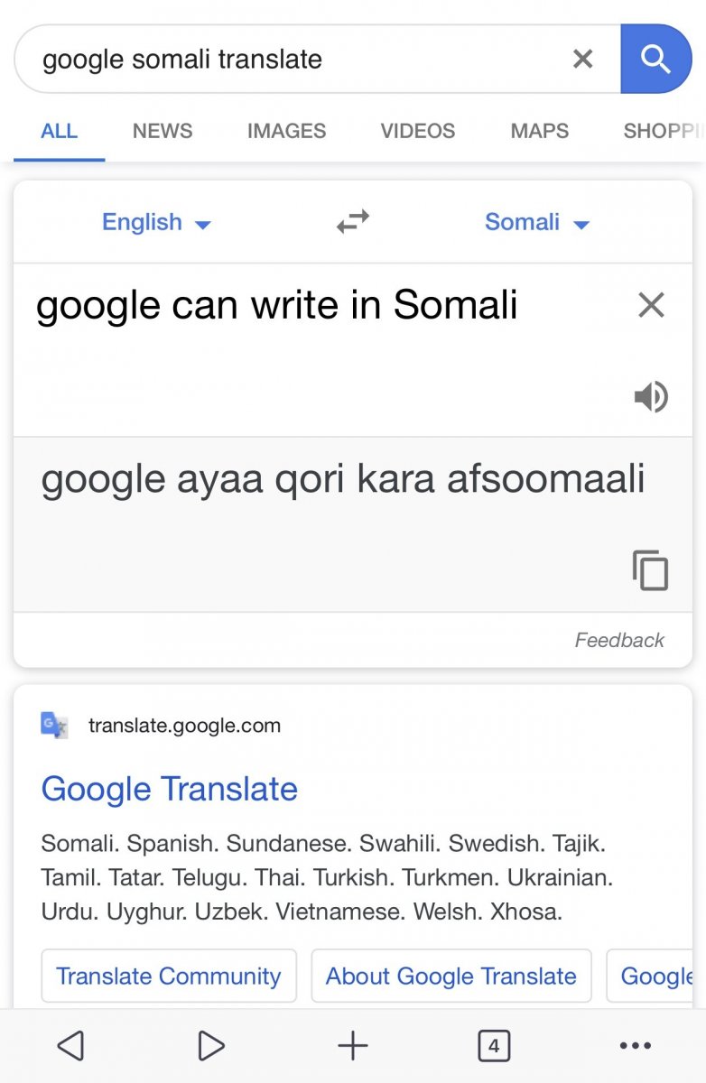Open the tab switcher showing 4 tabs

pyautogui.click(x=494, y=1046)
